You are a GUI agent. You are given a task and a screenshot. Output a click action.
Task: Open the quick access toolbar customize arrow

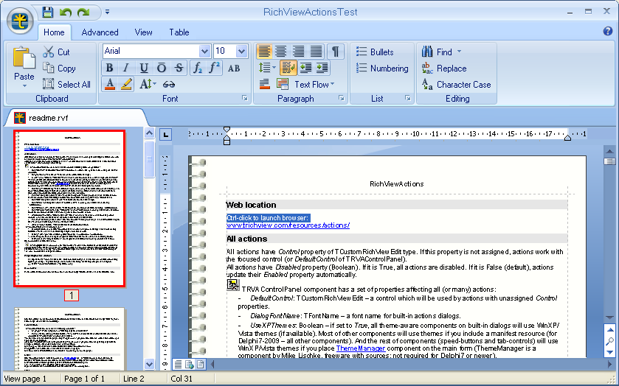(x=107, y=13)
